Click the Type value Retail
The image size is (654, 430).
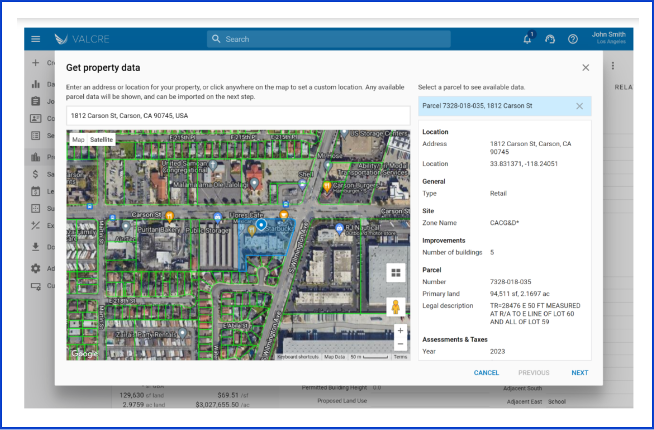click(498, 193)
